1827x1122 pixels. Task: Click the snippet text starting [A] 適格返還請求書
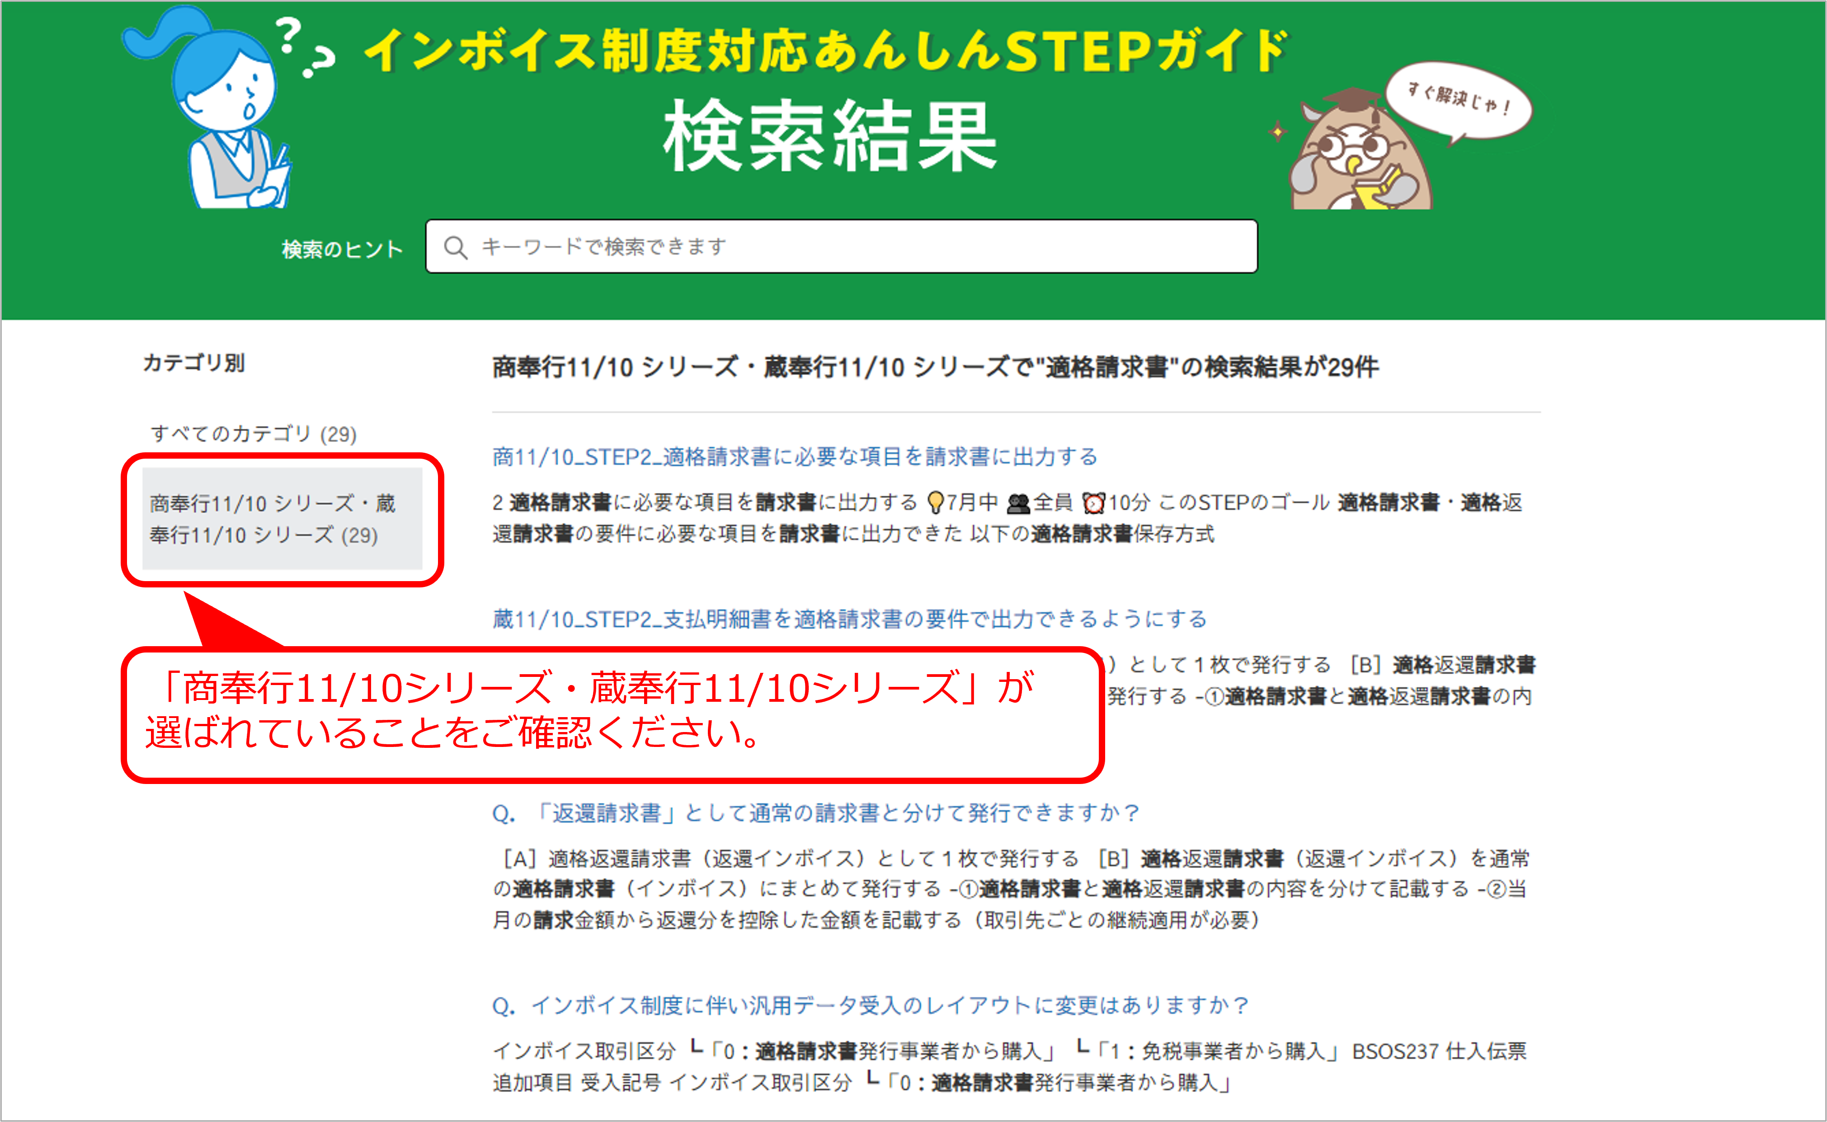pyautogui.click(x=1011, y=889)
